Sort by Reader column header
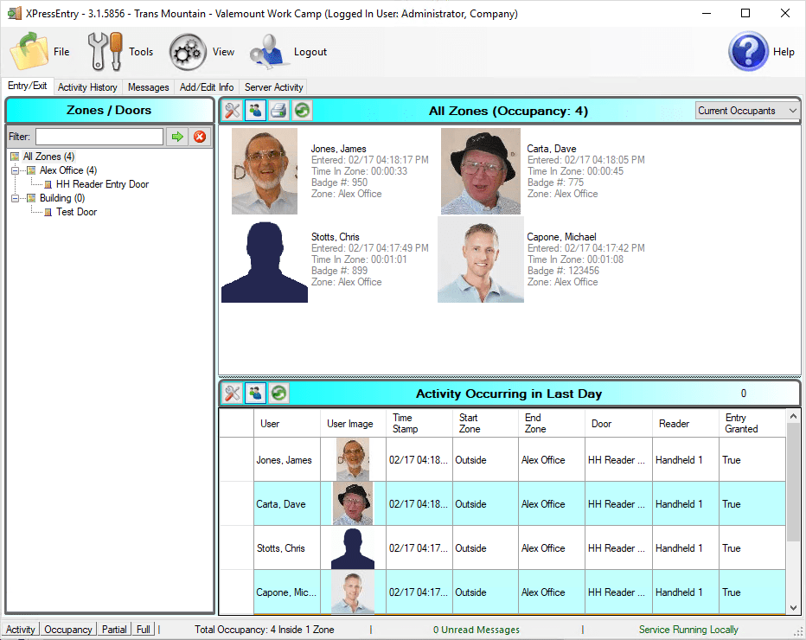Screen dimensions: 806x640 coord(686,423)
